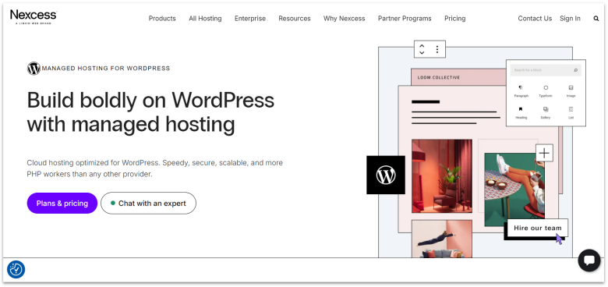Image resolution: width=608 pixels, height=287 pixels.
Task: Click the Nexcess logo
Action: [34, 17]
